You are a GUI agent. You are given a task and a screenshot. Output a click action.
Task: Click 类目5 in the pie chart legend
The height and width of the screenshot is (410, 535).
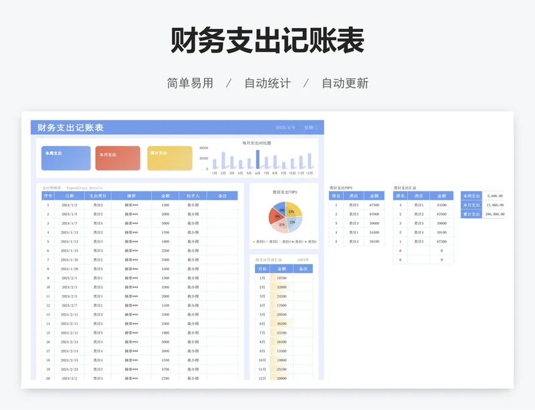coord(259,241)
